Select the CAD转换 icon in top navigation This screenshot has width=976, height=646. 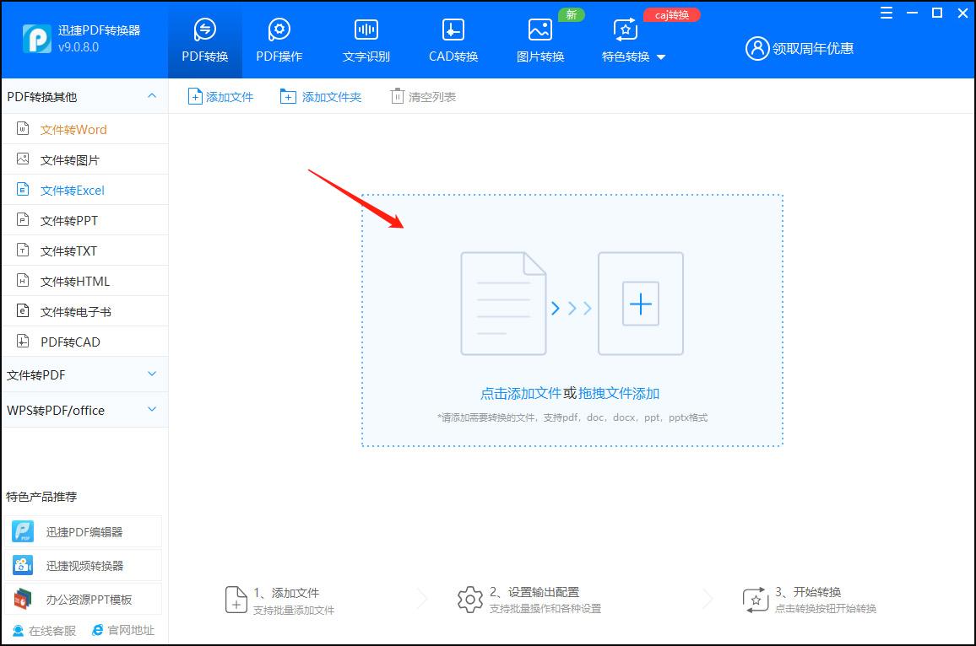point(453,40)
